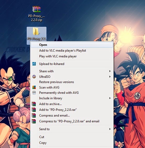The width and height of the screenshot is (145, 148).
Task: Click WinRAR icon beside Add to archive...
Action: pos(34,104)
